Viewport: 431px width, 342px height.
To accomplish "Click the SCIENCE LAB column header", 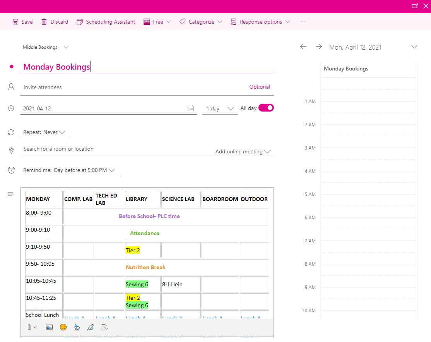I will [x=181, y=199].
